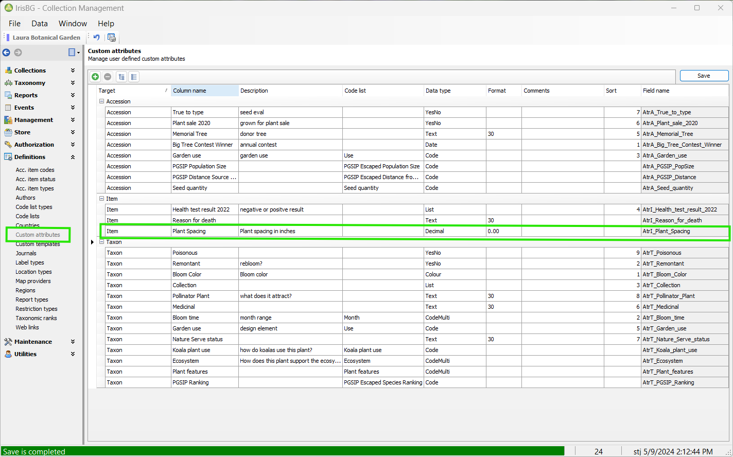Viewport: 733px width, 457px height.
Task: Open Code list types in Definitions
Action: 34,207
